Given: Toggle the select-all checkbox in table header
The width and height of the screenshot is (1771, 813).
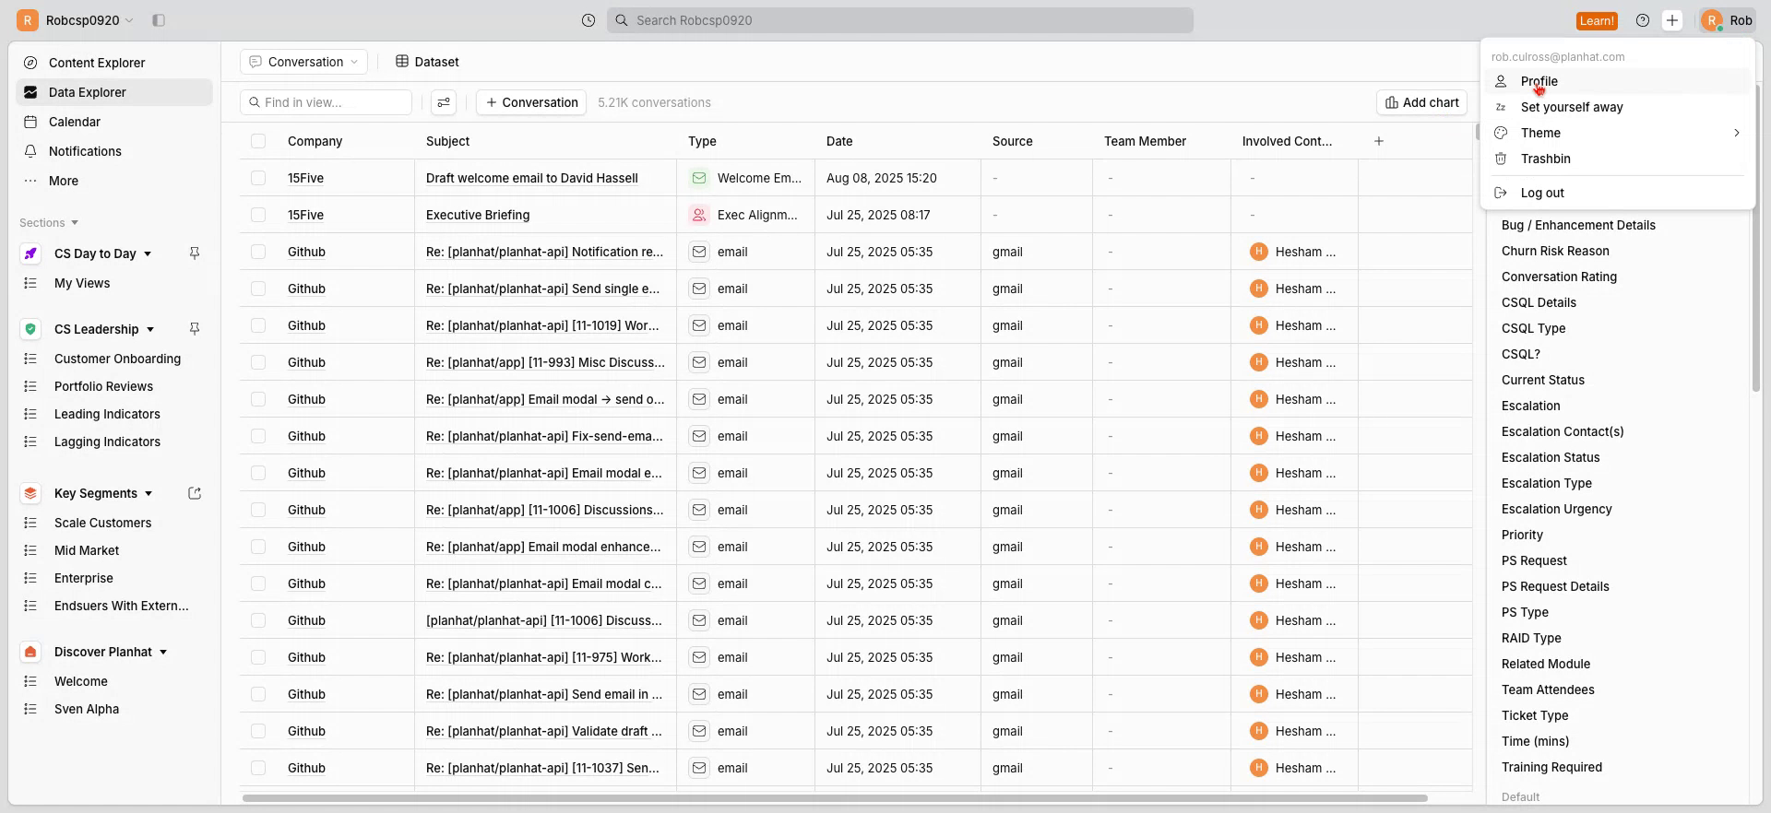Looking at the screenshot, I should click(x=258, y=141).
